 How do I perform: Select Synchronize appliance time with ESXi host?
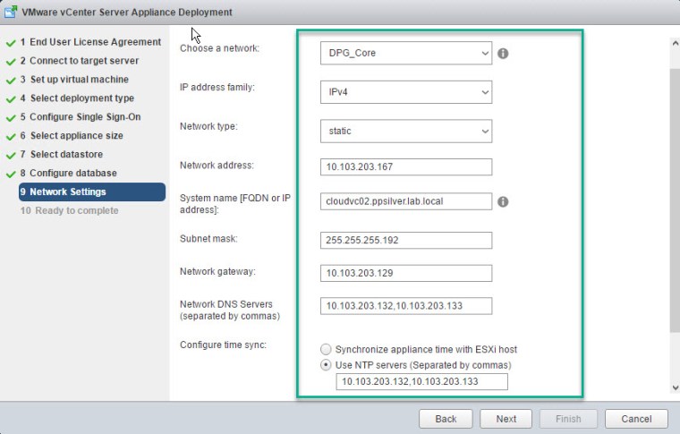326,350
